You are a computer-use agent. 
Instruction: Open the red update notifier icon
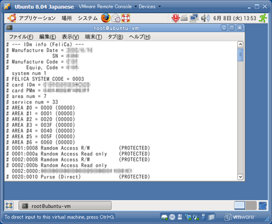(x=175, y=18)
